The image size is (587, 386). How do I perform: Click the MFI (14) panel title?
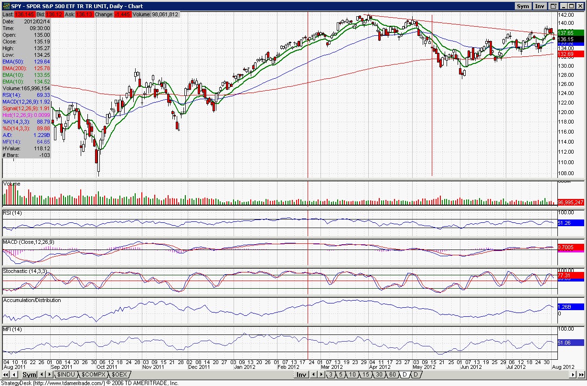point(12,330)
